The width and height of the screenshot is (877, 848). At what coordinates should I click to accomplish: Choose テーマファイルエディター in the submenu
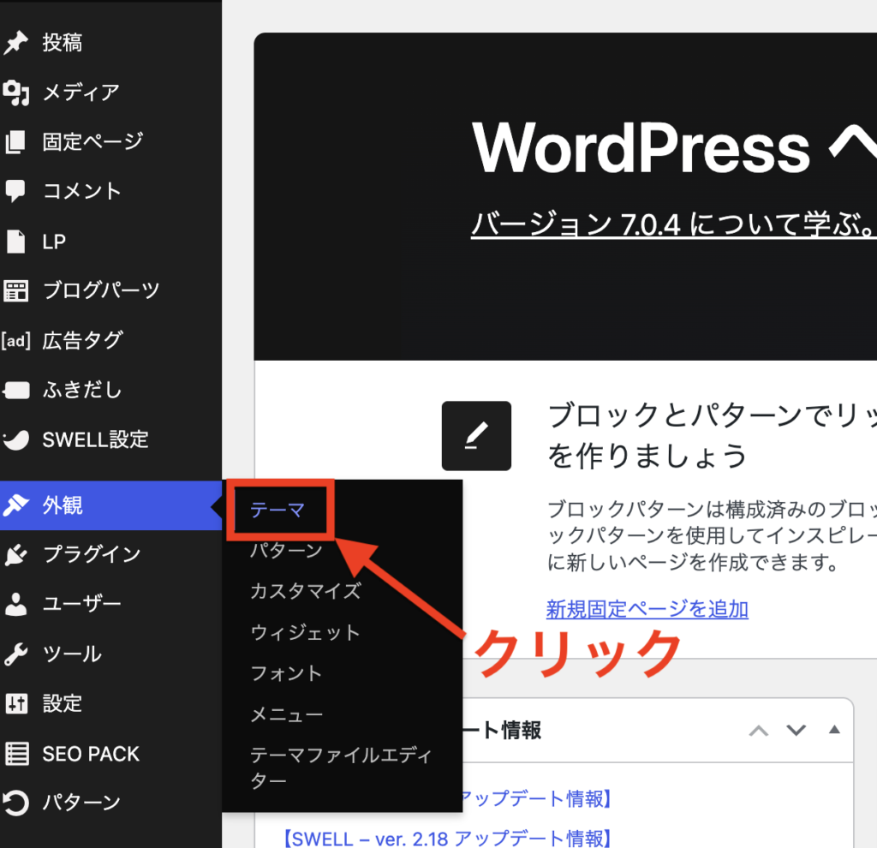pyautogui.click(x=341, y=767)
